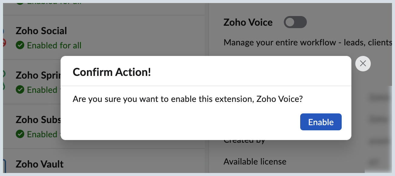Click the 'Available license' label
The width and height of the screenshot is (395, 176).
point(255,161)
